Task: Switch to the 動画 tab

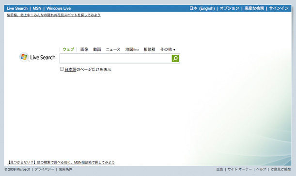Action: coord(97,49)
